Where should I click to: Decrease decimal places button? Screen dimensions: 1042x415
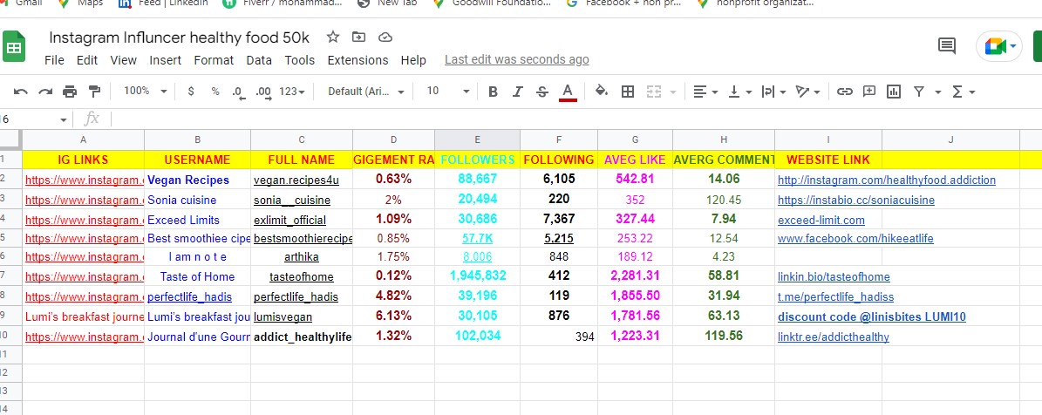pos(239,92)
